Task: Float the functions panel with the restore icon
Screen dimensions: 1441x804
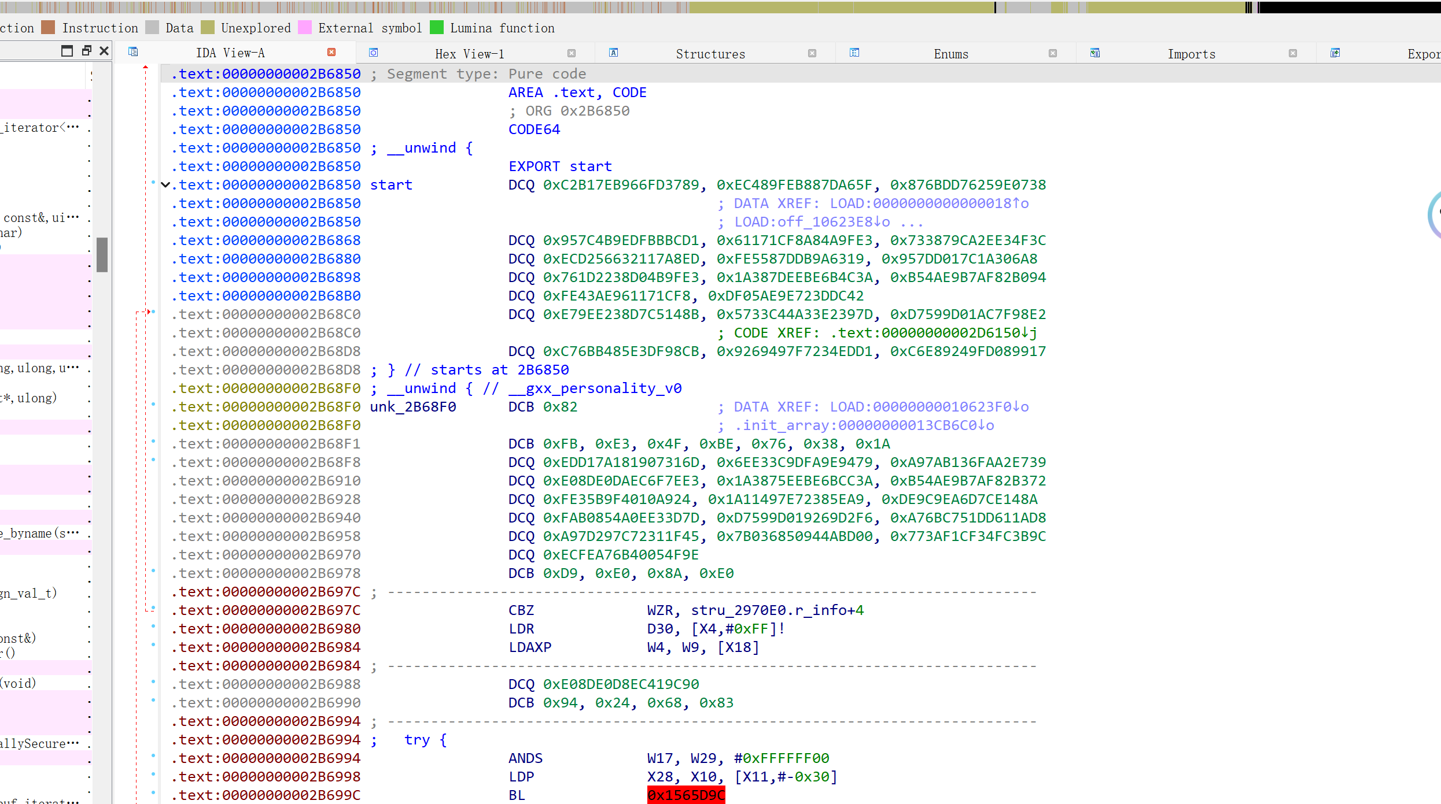Action: [87, 51]
